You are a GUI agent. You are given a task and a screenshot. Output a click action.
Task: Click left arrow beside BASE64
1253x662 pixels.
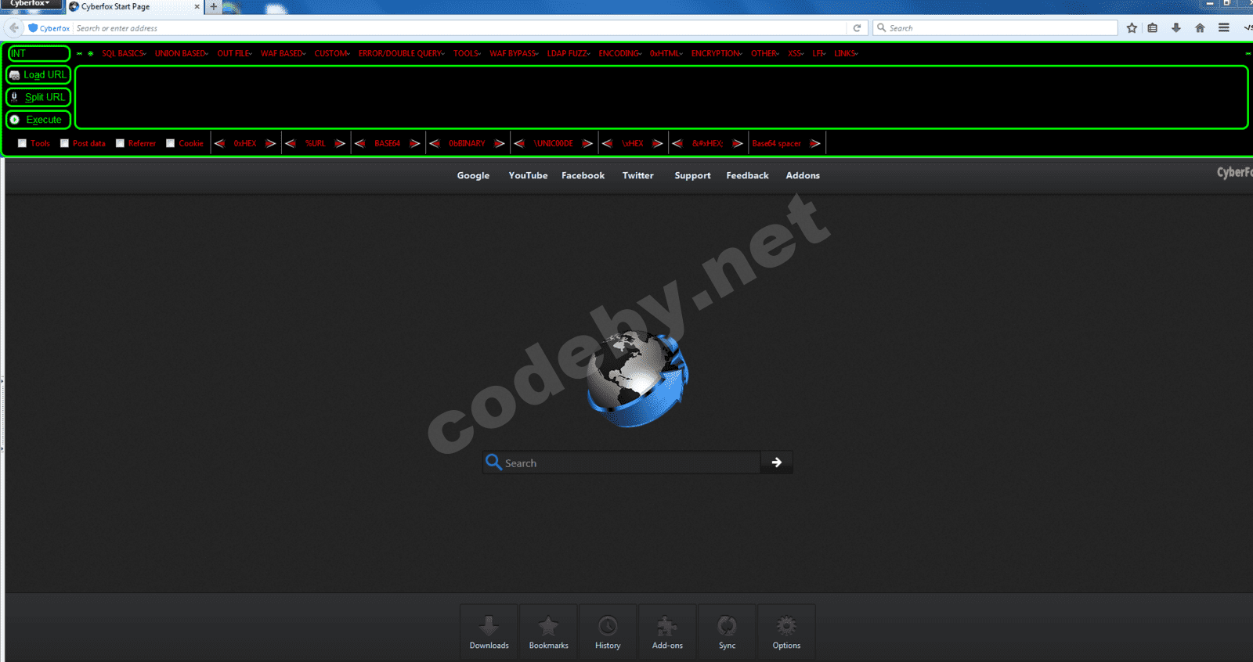[359, 143]
